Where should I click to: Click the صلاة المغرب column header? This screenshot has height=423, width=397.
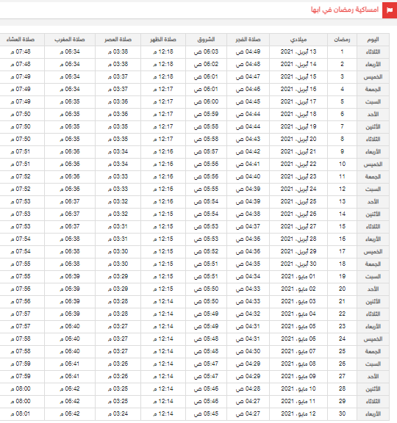70,40
